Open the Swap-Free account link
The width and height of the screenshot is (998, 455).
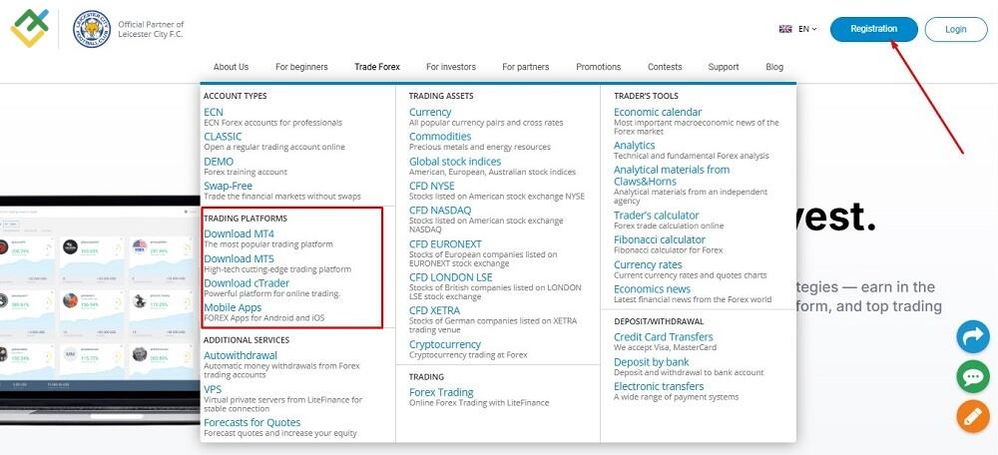tap(228, 186)
